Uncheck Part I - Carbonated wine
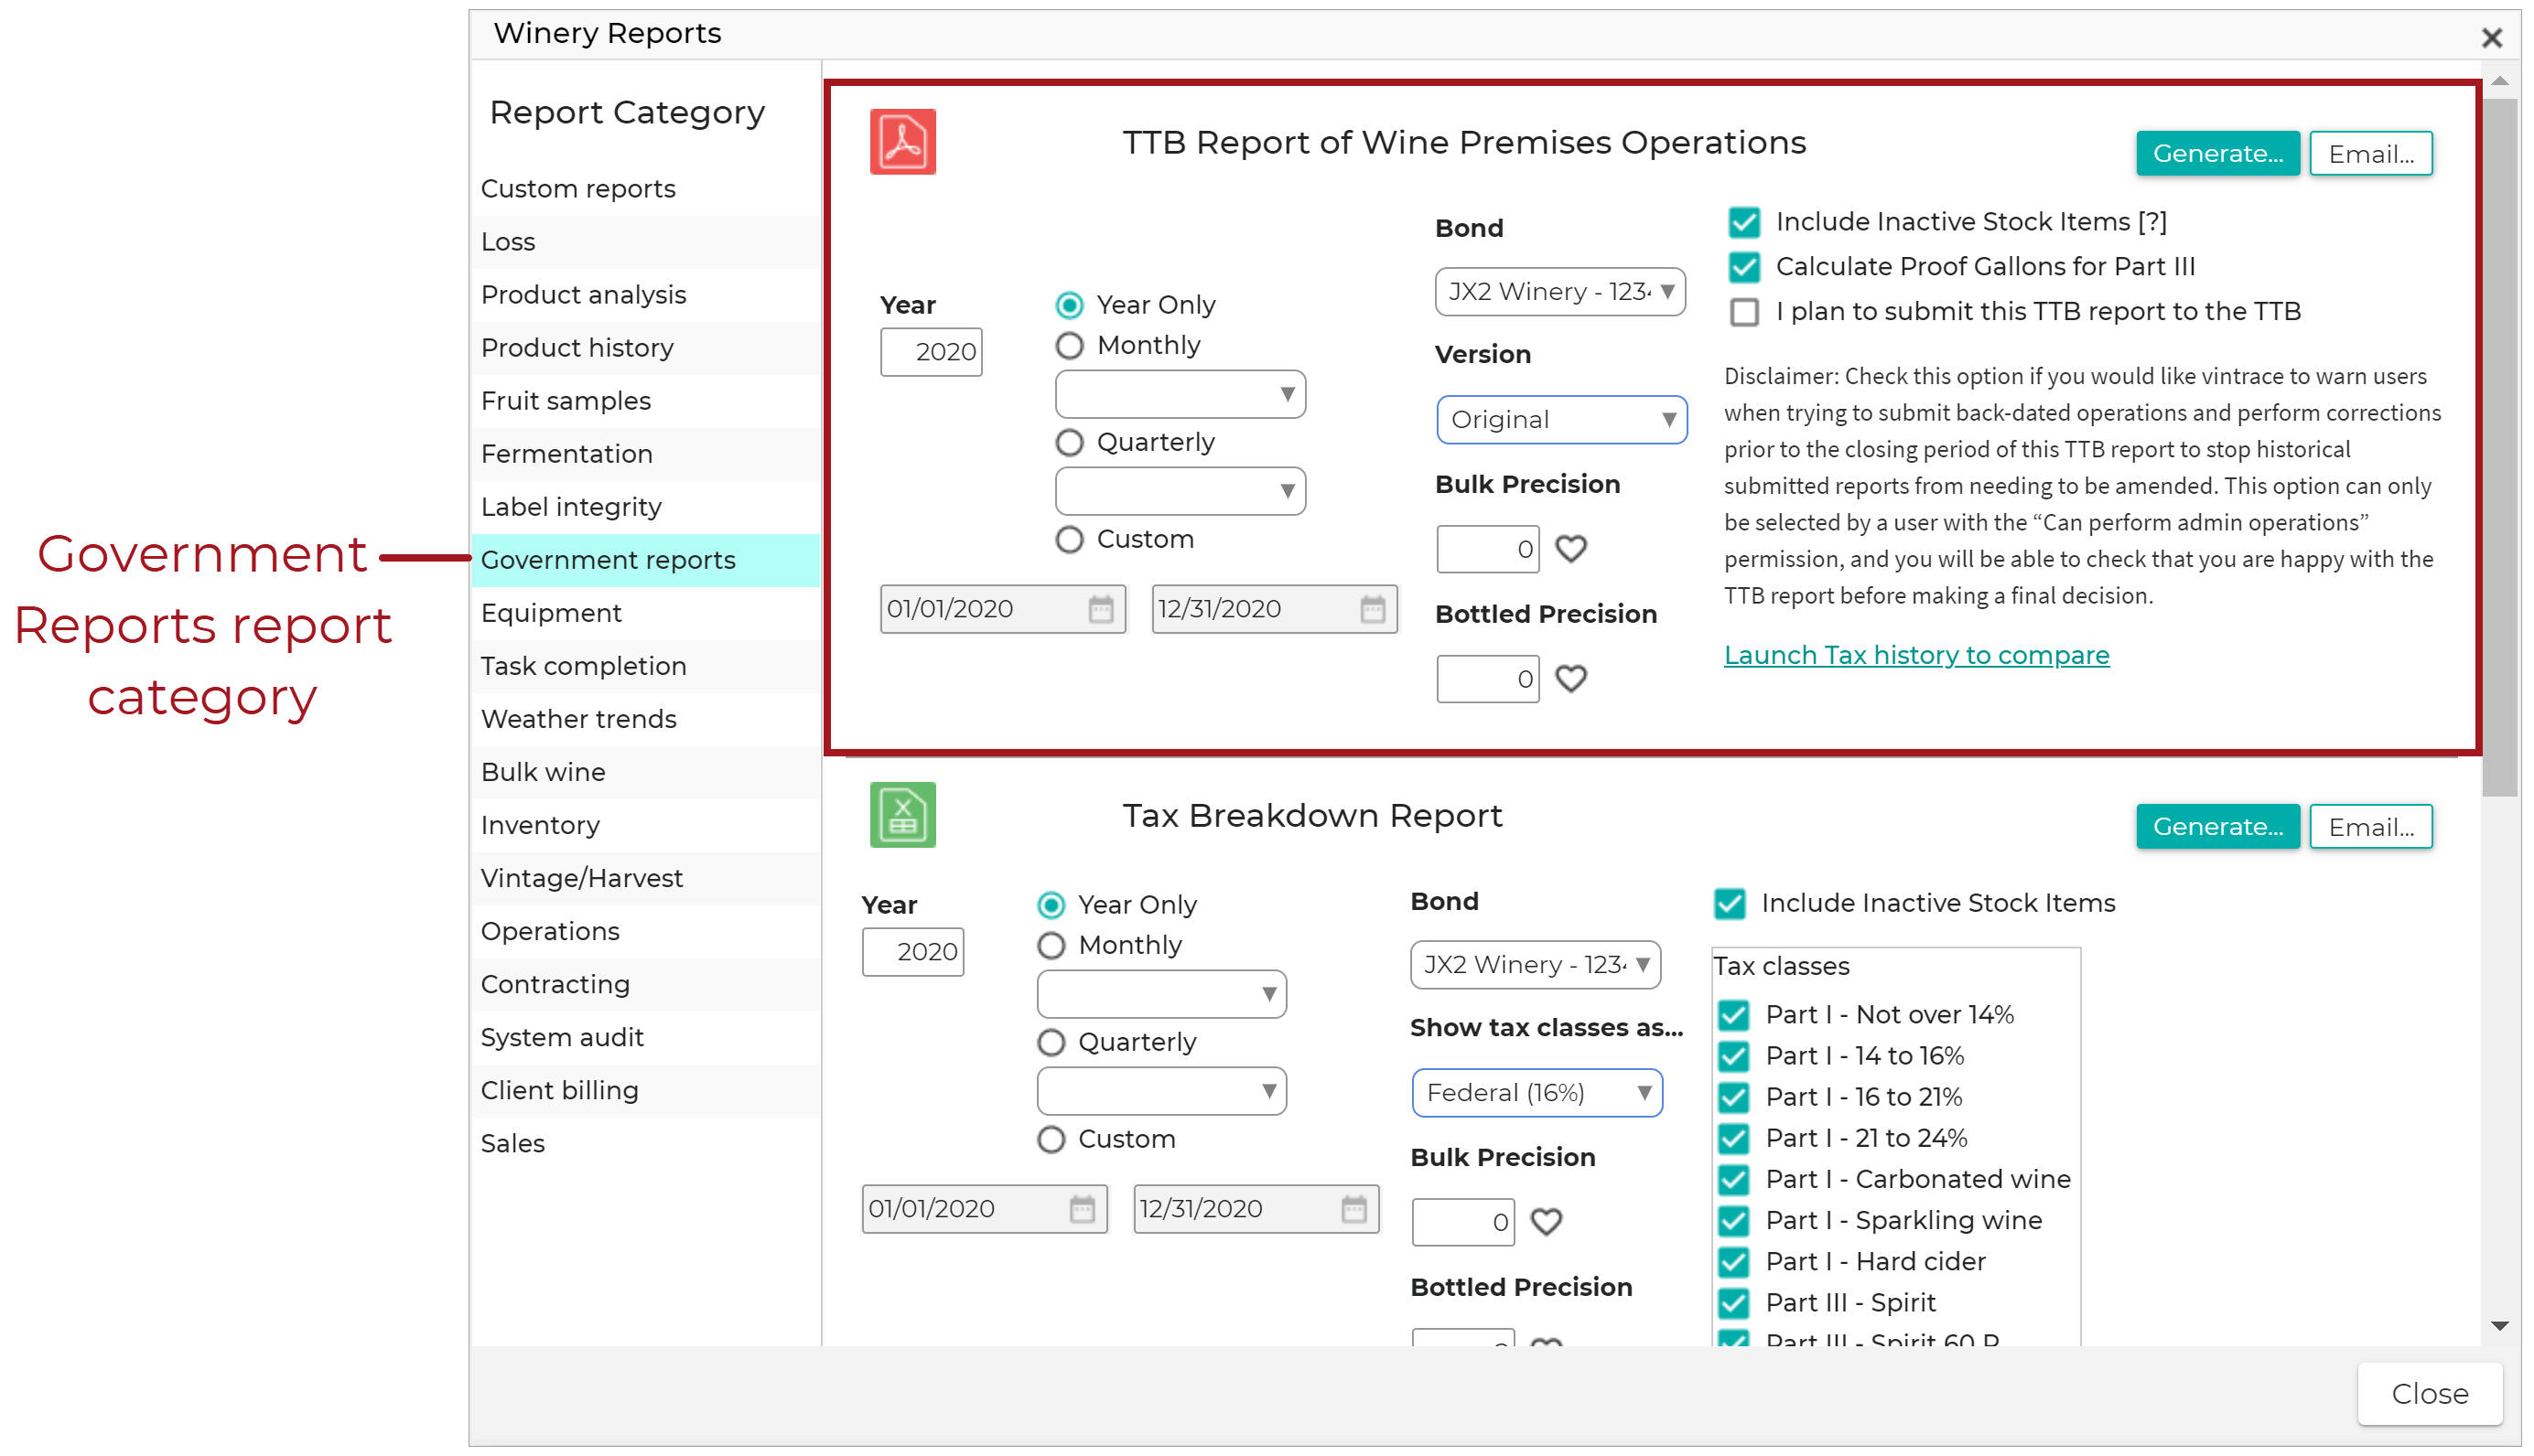This screenshot has width=2534, height=1456. tap(1732, 1179)
